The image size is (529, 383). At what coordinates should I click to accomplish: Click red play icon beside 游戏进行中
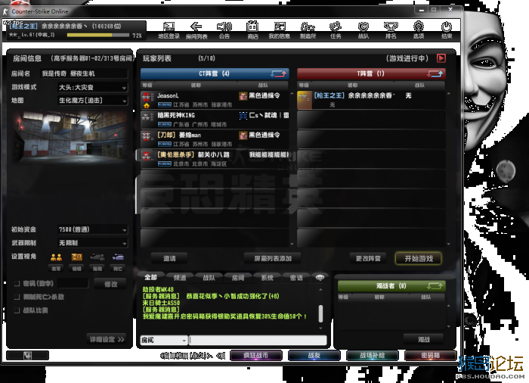coord(441,58)
